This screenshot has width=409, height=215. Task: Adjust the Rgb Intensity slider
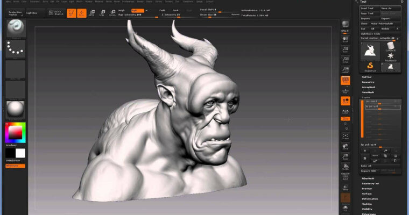[138, 16]
